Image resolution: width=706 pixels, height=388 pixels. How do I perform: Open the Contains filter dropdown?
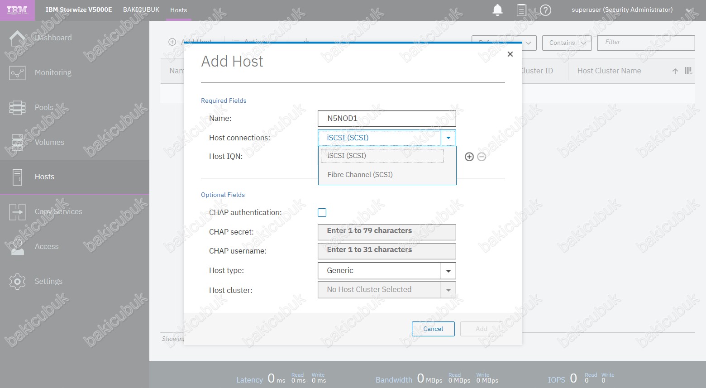(568, 43)
